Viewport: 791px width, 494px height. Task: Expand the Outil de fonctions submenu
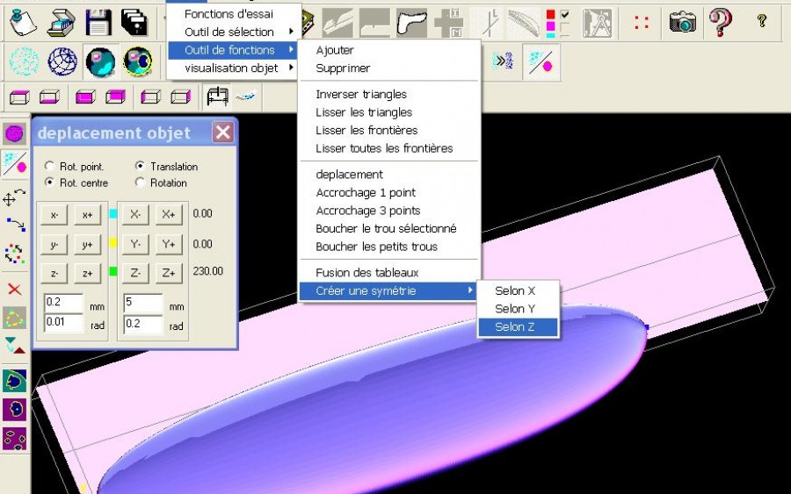(x=233, y=50)
